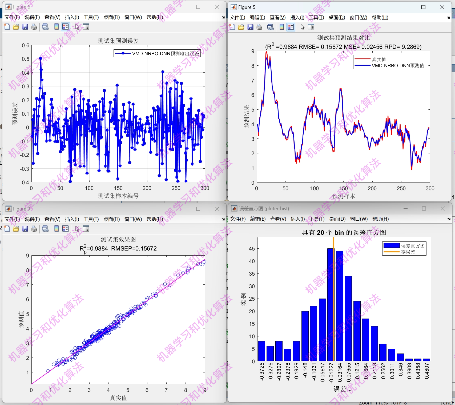Click Save icon in Figure 9 toolbar
The width and height of the screenshot is (455, 405).
[25, 229]
